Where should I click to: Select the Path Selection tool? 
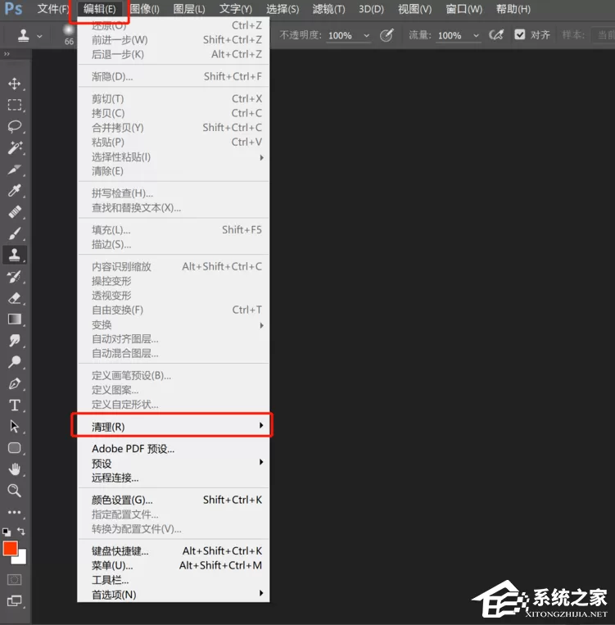(x=15, y=426)
